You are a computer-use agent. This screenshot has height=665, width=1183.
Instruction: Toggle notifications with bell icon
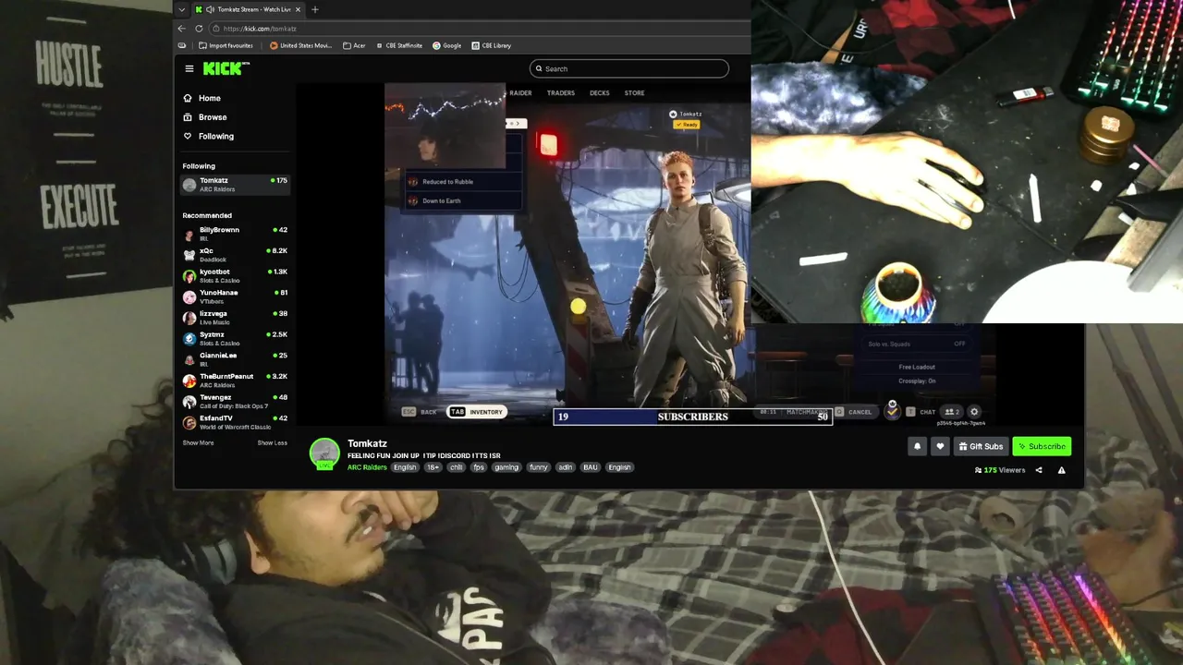click(x=918, y=446)
